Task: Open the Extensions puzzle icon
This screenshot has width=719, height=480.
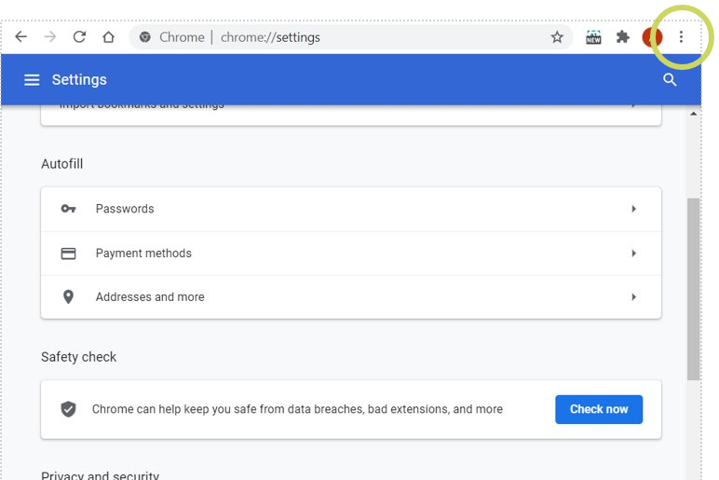Action: click(x=622, y=37)
